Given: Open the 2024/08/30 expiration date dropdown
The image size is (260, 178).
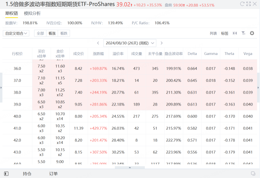Looking at the screenshot, I should tap(130, 43).
